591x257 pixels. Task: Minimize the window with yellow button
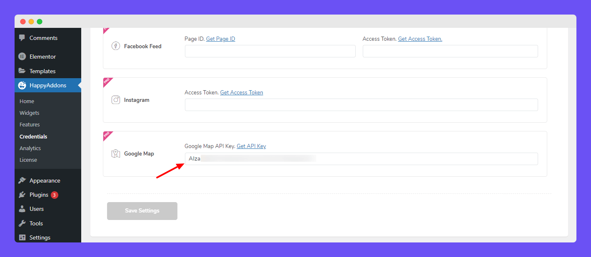(x=31, y=22)
